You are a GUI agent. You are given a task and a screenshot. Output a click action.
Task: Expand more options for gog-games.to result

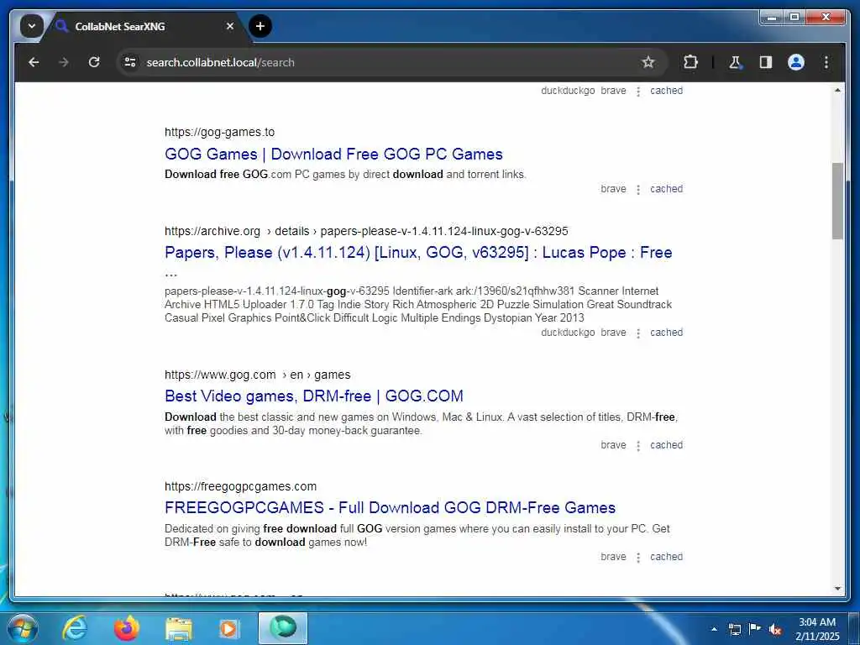pyautogui.click(x=638, y=190)
